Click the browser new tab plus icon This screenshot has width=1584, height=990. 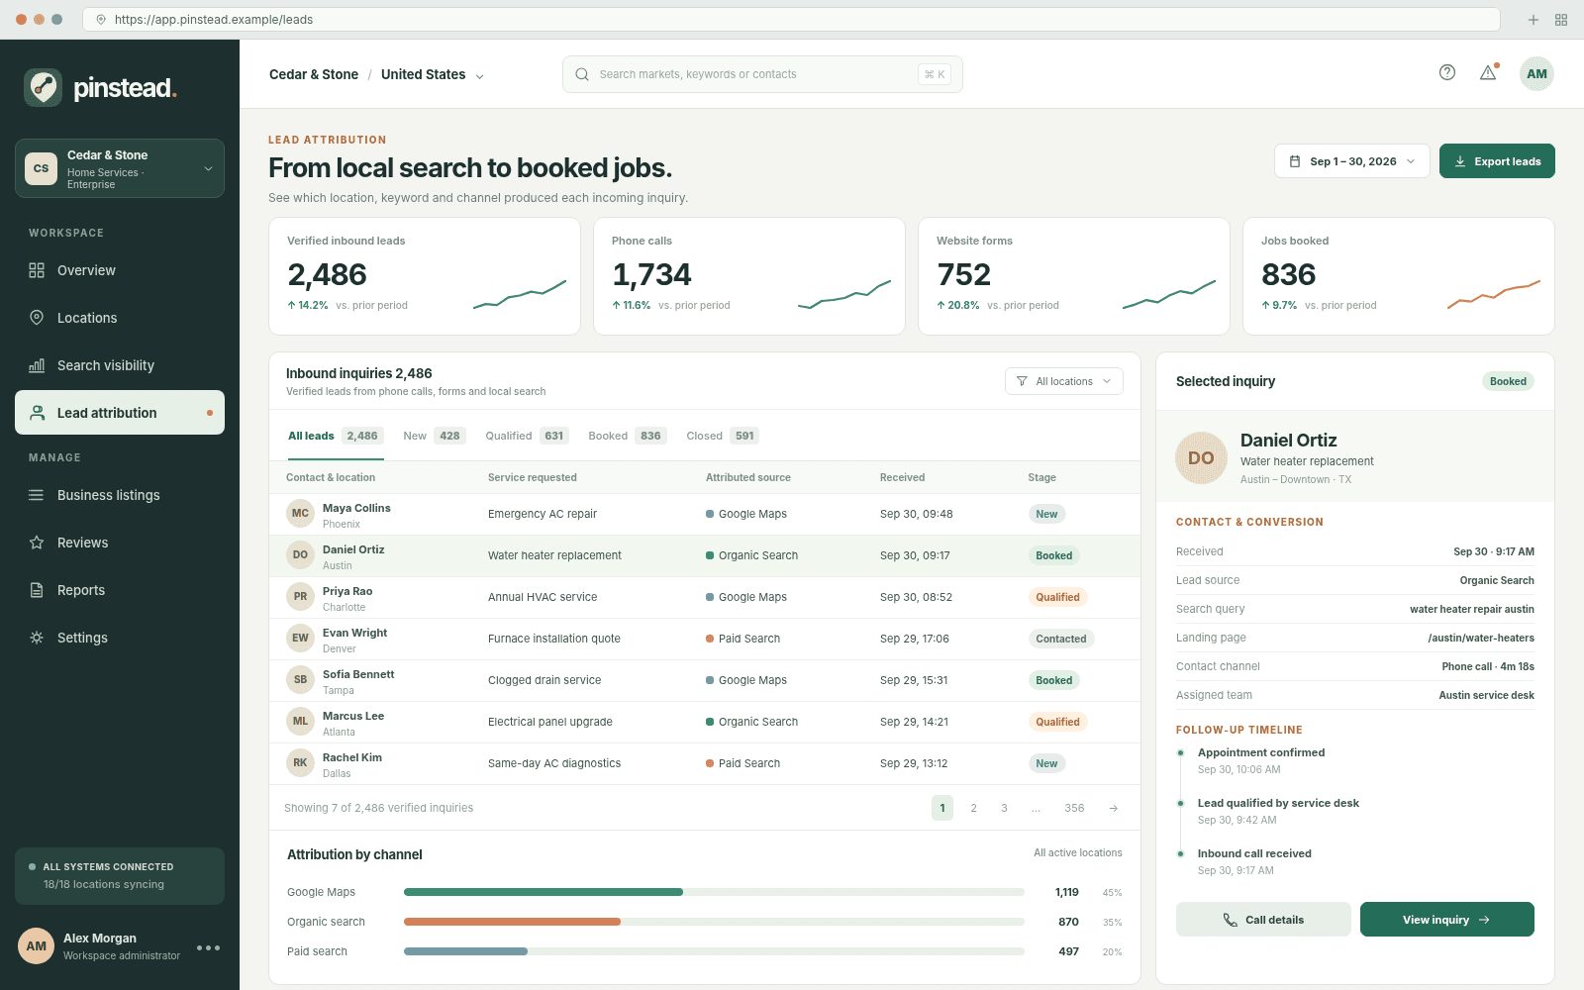[1534, 20]
